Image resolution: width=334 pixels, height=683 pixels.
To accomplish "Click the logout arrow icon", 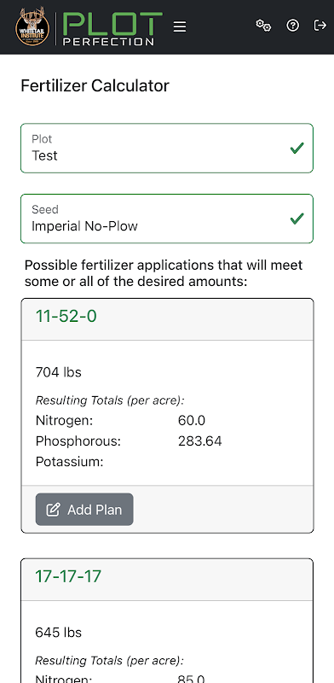I will coord(320,26).
